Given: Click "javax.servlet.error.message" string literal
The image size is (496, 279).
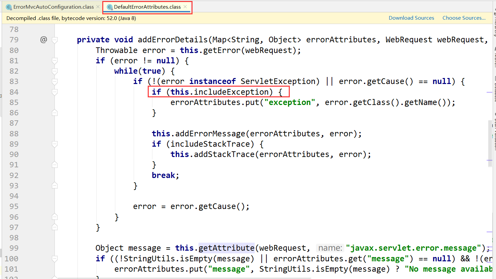Looking at the screenshot, I should [413, 248].
